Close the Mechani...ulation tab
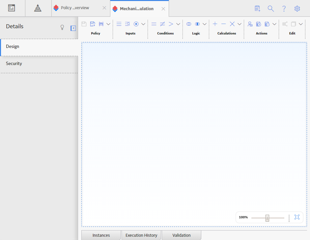The width and height of the screenshot is (310, 240). point(163,9)
